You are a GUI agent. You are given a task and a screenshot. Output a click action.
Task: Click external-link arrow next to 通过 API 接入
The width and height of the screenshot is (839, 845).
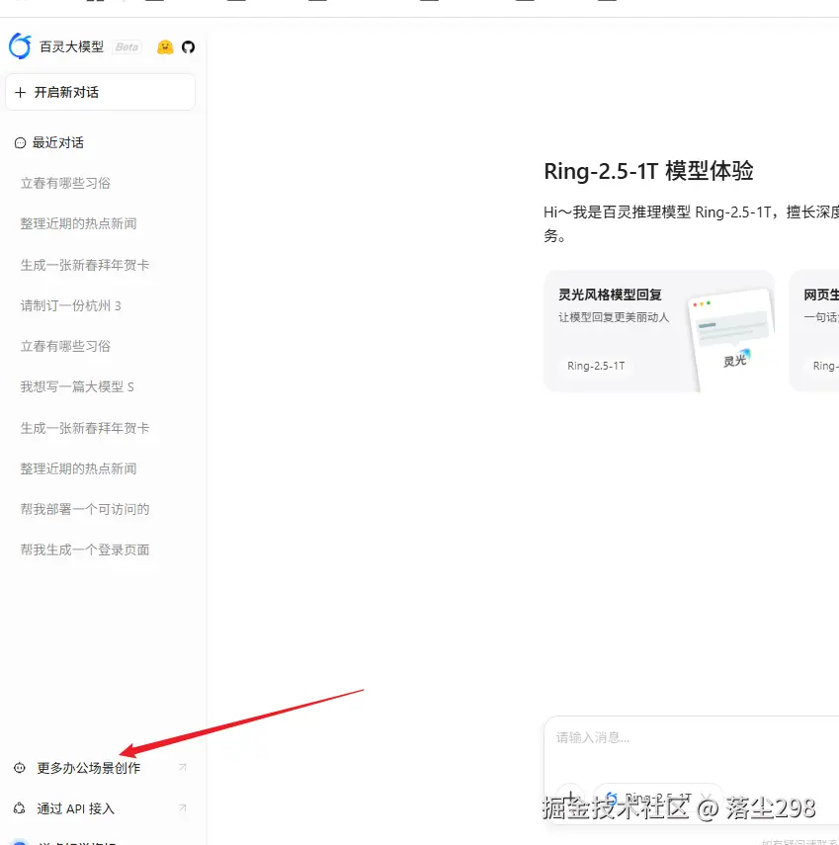click(x=183, y=807)
